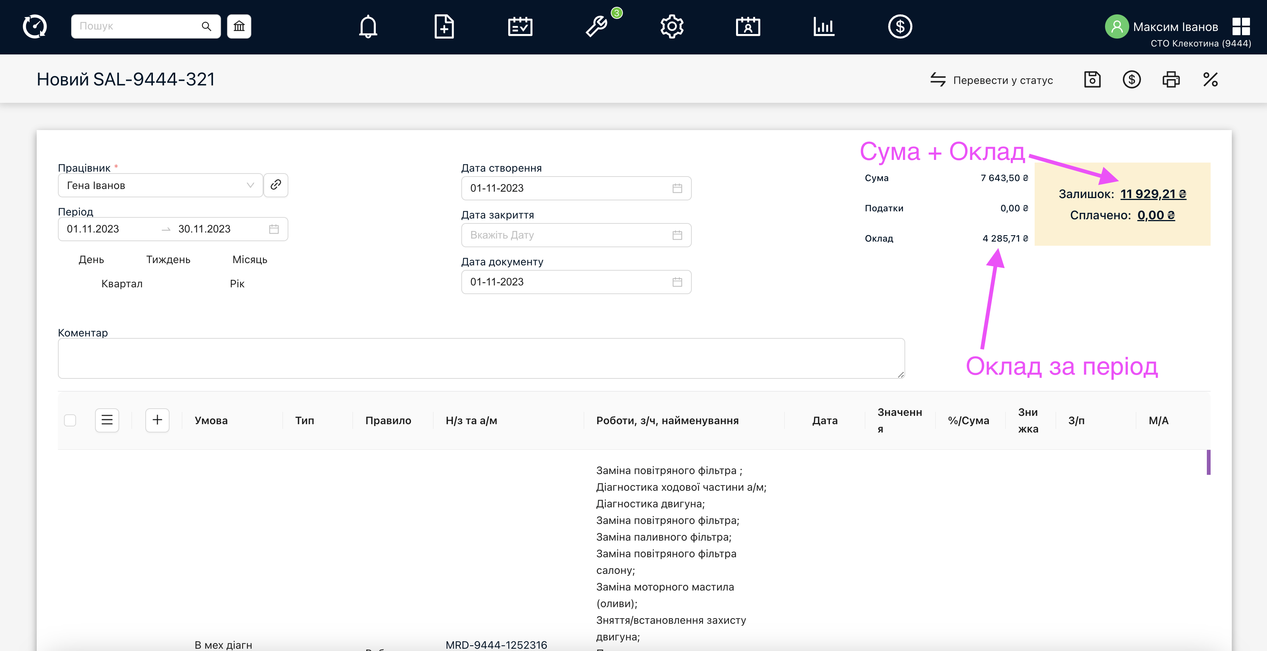Click the link icon beside employee field
The height and width of the screenshot is (651, 1267).
[x=276, y=185]
